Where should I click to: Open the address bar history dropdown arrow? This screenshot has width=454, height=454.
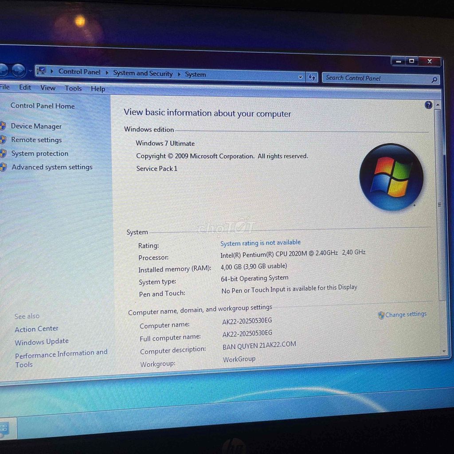300,77
